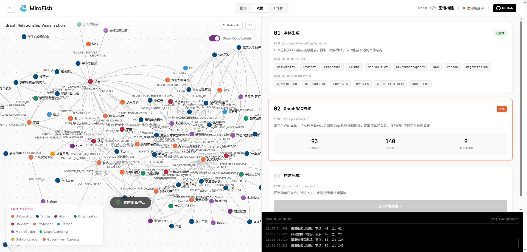
Task: Select the Nature graph node
Action: [x=43, y=202]
